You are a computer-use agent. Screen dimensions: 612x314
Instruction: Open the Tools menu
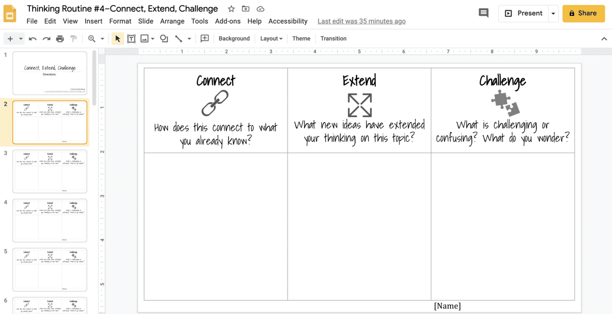pyautogui.click(x=200, y=21)
